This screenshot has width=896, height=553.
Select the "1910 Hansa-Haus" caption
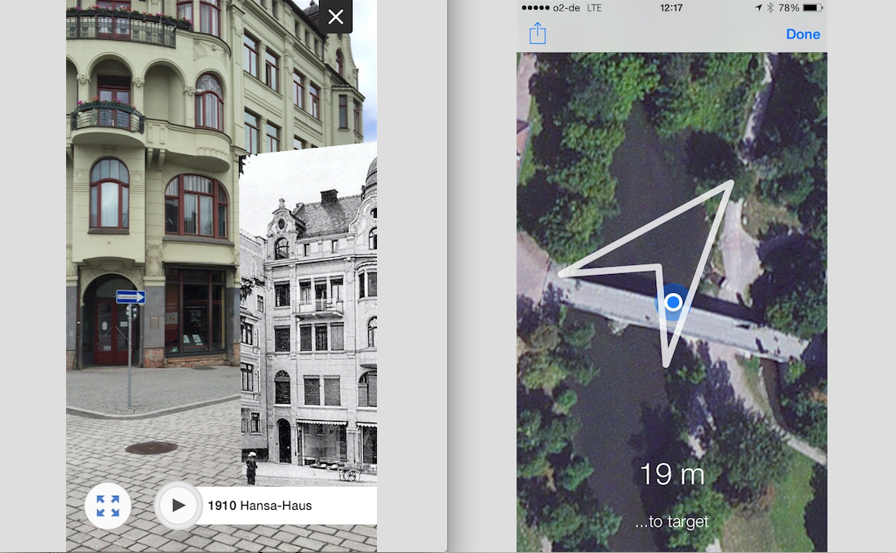(259, 506)
